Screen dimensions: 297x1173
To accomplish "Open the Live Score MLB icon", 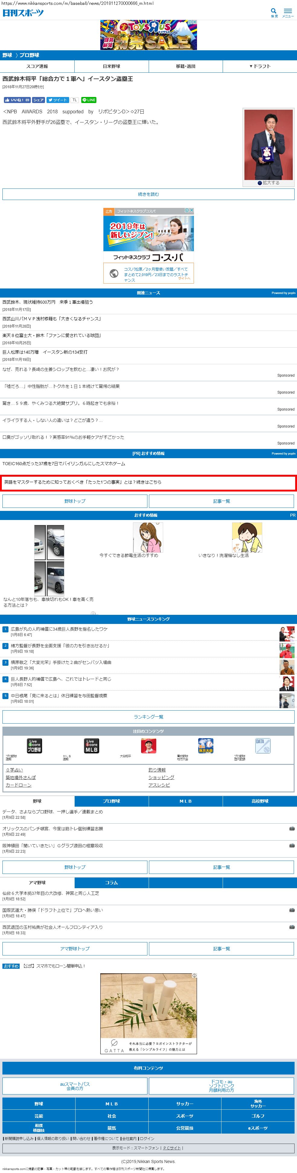I will (91, 745).
